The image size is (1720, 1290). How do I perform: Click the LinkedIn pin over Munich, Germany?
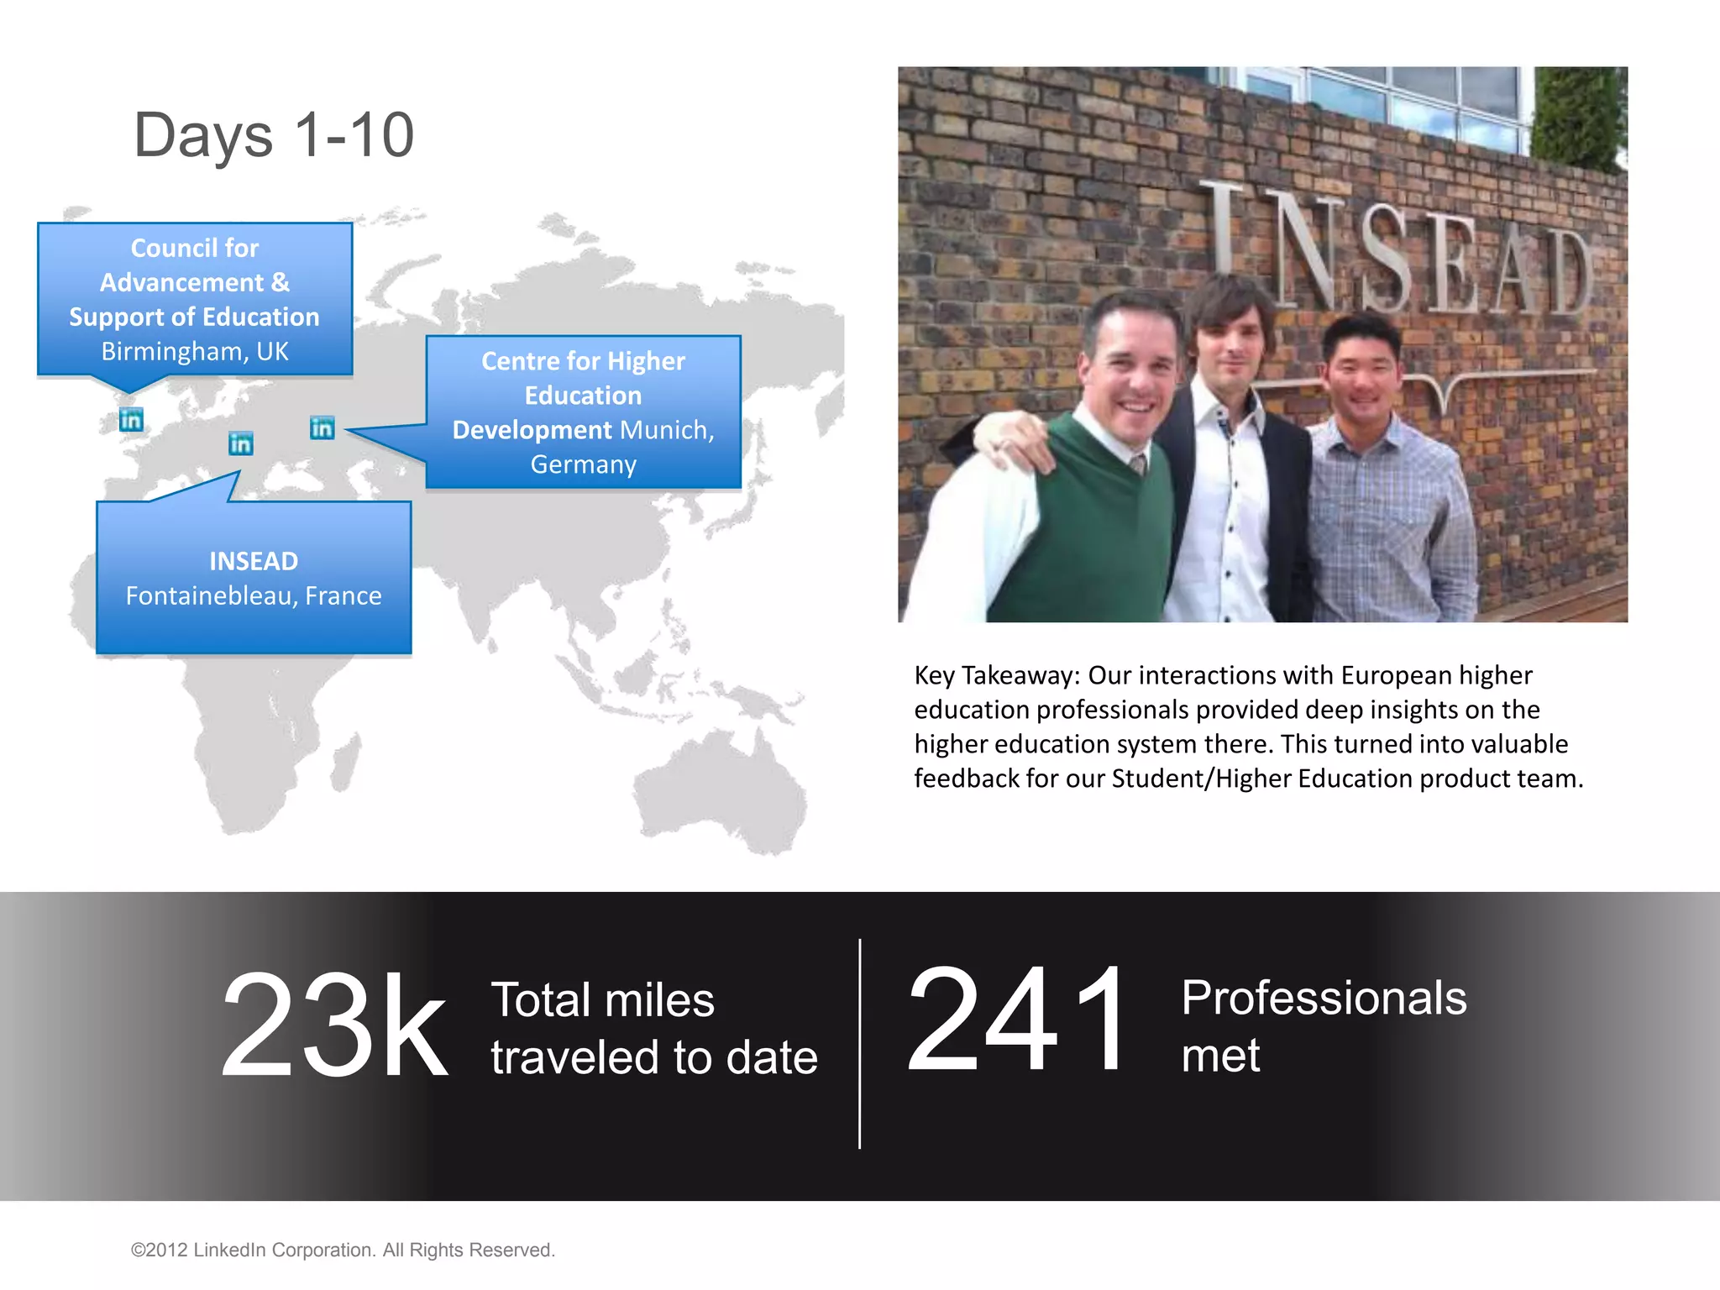click(x=322, y=427)
